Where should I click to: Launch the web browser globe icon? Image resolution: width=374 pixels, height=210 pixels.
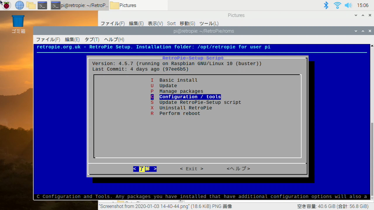click(x=20, y=5)
